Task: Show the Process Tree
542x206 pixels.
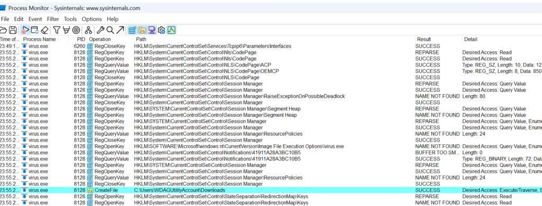Action: (x=88, y=30)
